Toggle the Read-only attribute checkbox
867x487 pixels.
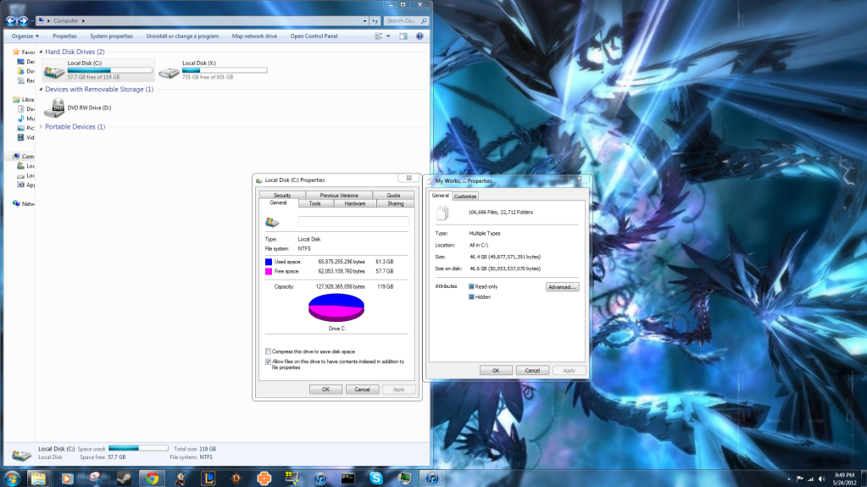[x=471, y=286]
